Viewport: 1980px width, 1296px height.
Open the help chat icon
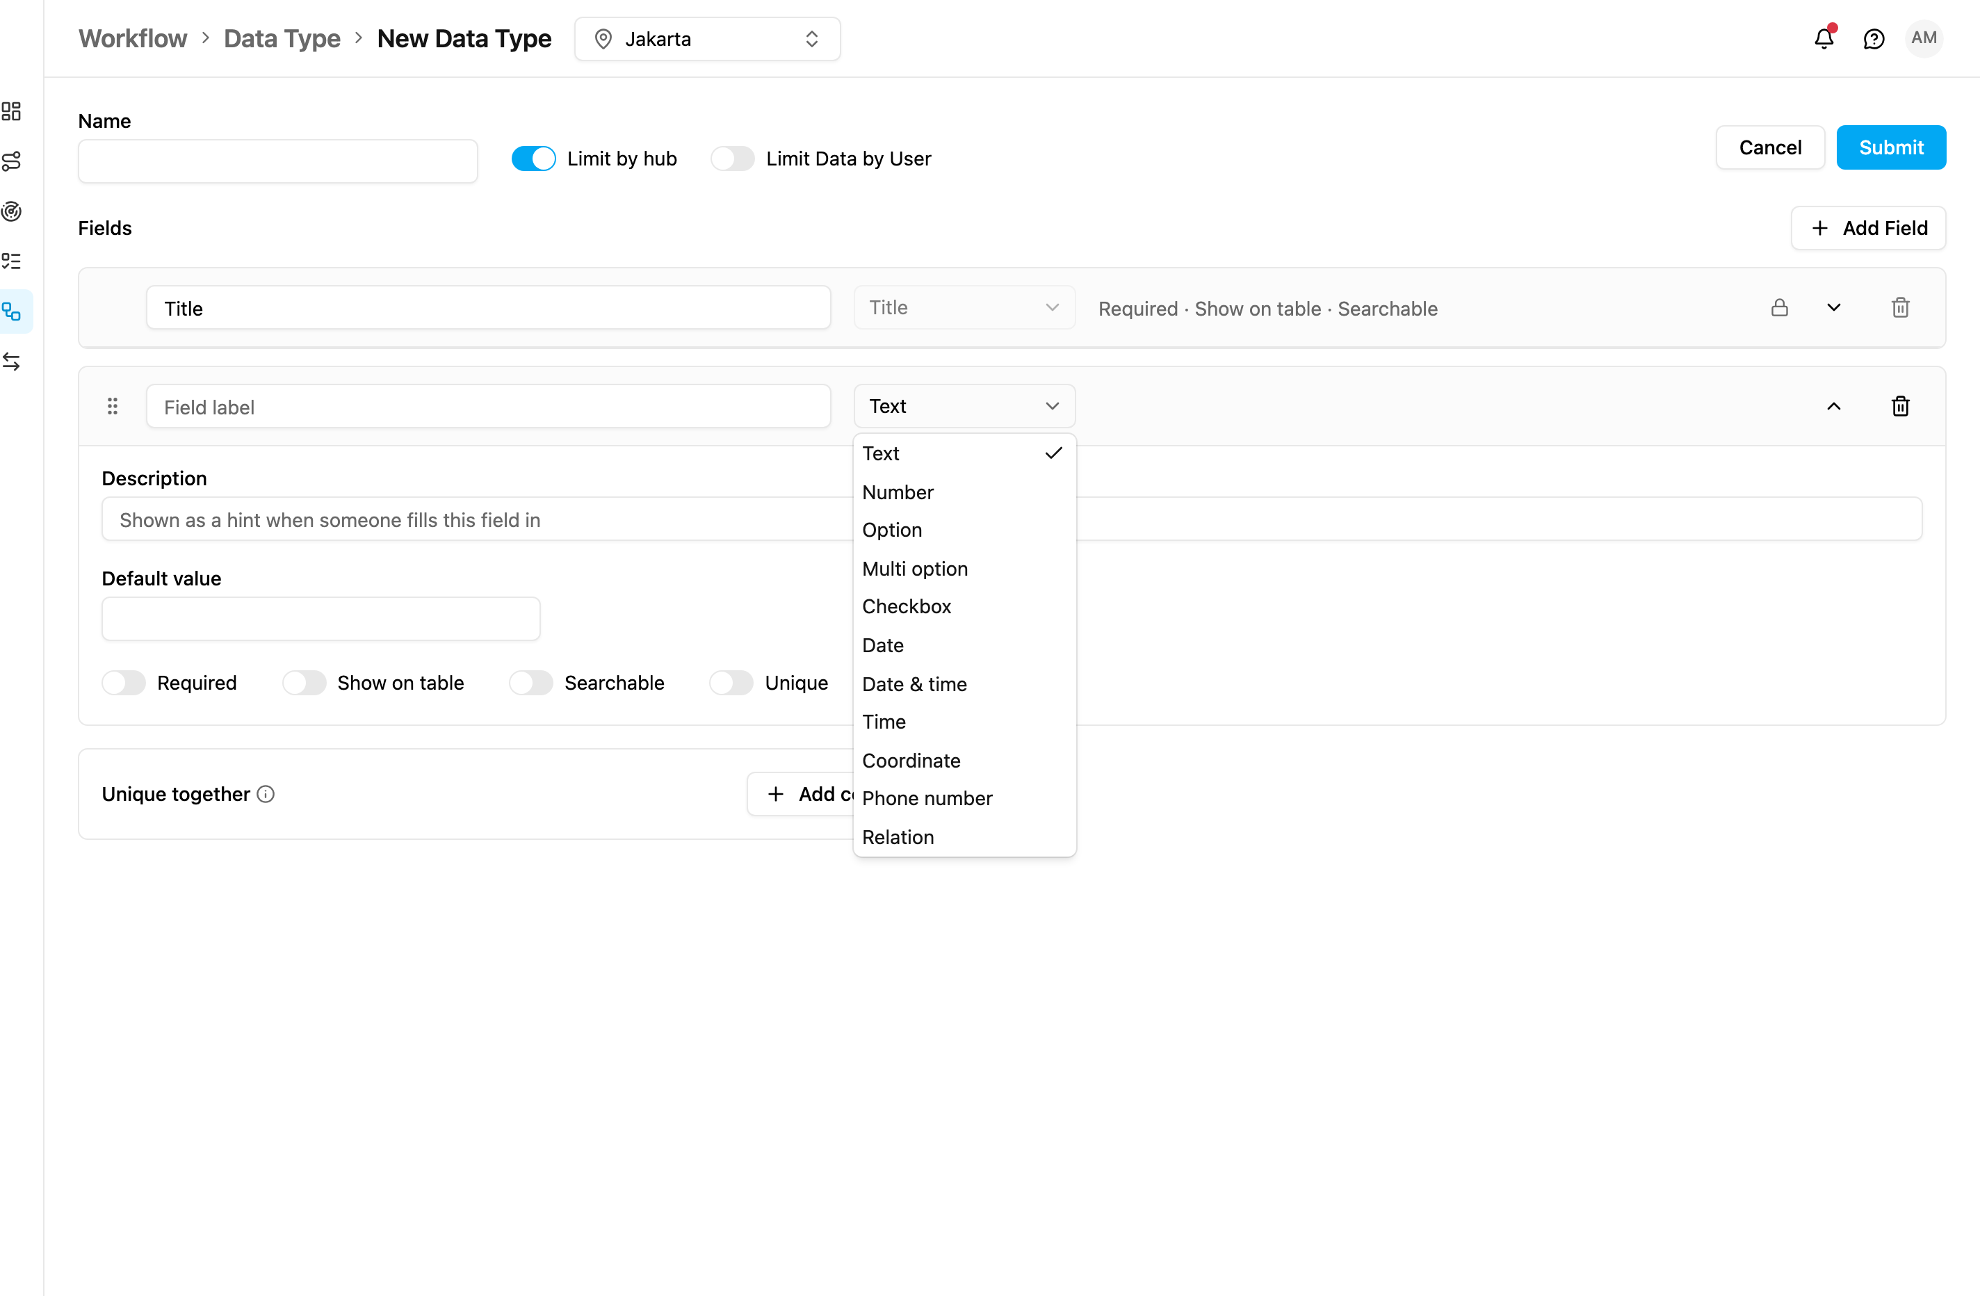point(1874,38)
